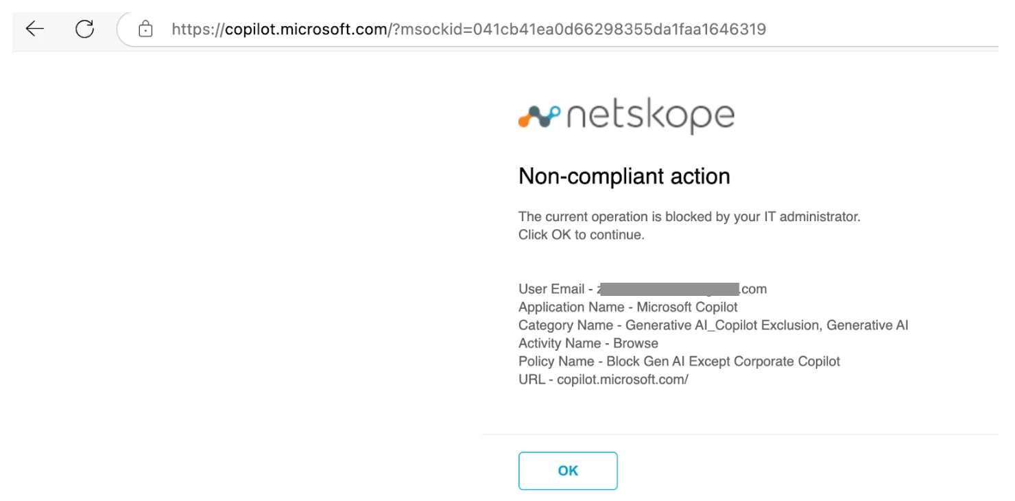Click the Application Name Microsoft Copilot line

[628, 307]
